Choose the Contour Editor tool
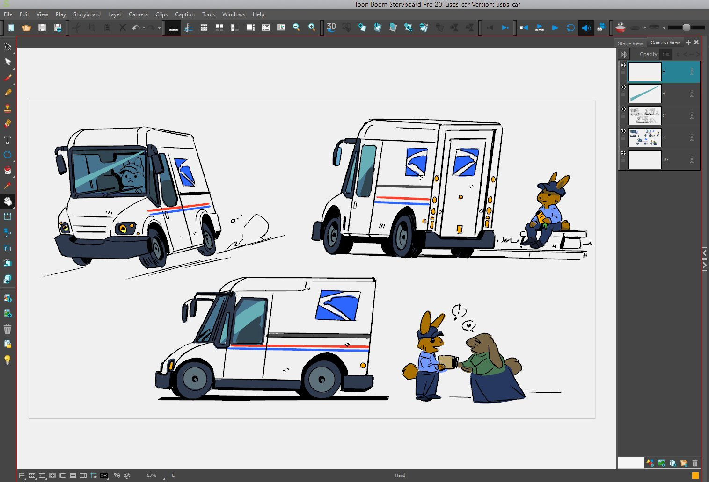 point(7,62)
